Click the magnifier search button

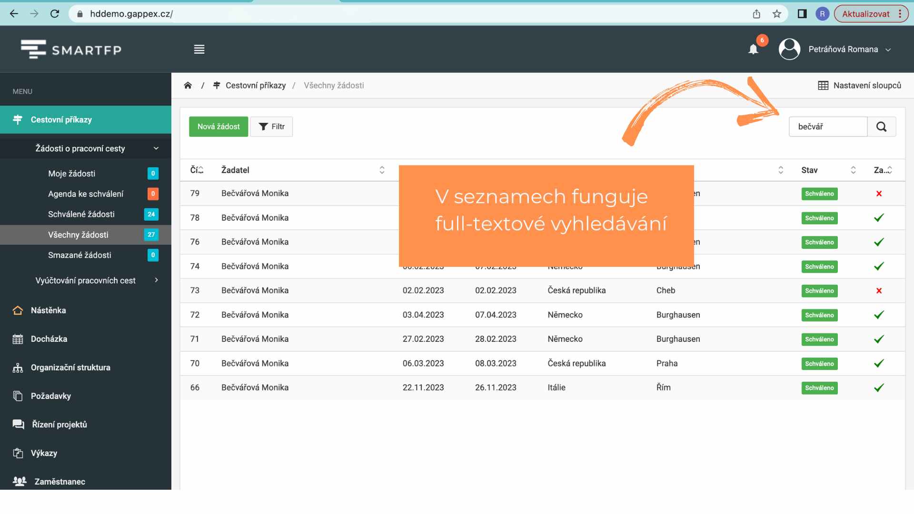tap(881, 127)
